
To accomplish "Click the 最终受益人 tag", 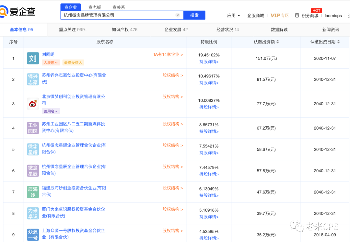I will 73,63.
